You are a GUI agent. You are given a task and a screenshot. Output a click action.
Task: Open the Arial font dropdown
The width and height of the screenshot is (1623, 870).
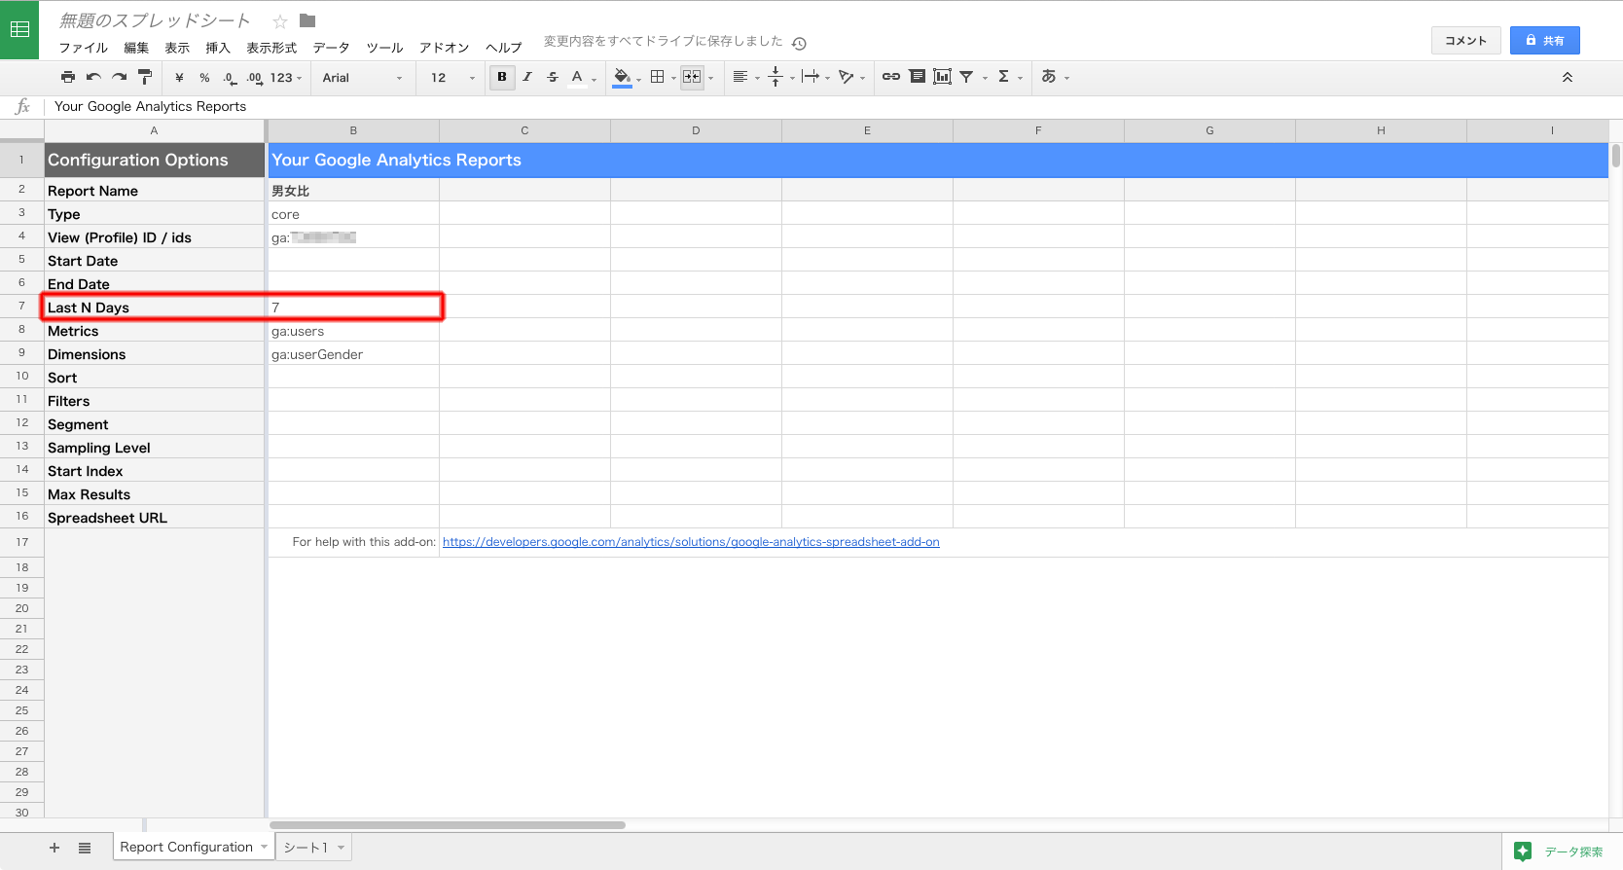(x=363, y=78)
